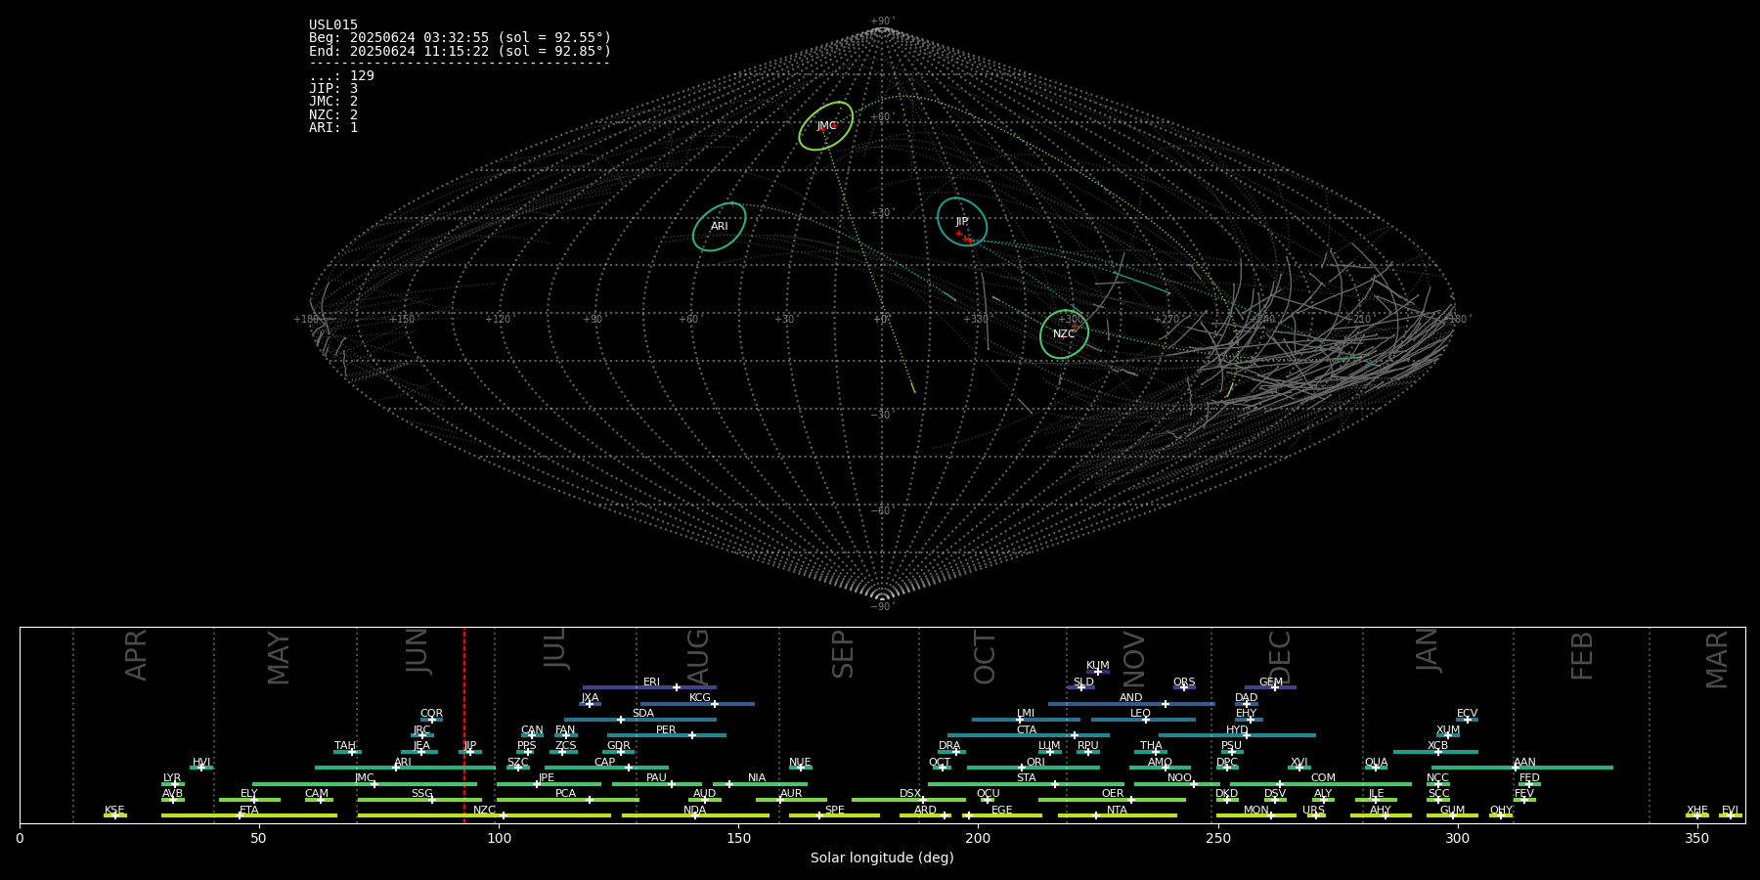Click the KUM shower bar in the timeline
1760x880 pixels.
[x=1098, y=672]
